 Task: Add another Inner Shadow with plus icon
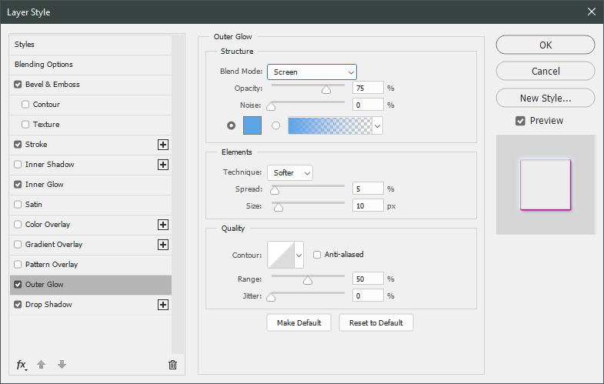tap(162, 165)
